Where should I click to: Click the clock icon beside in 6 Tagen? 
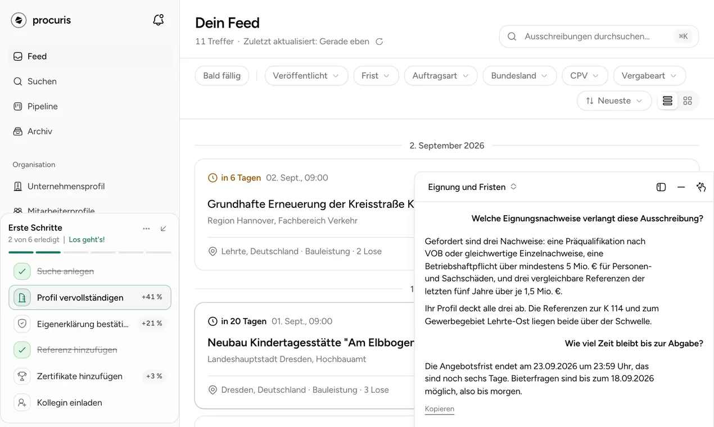(x=213, y=178)
